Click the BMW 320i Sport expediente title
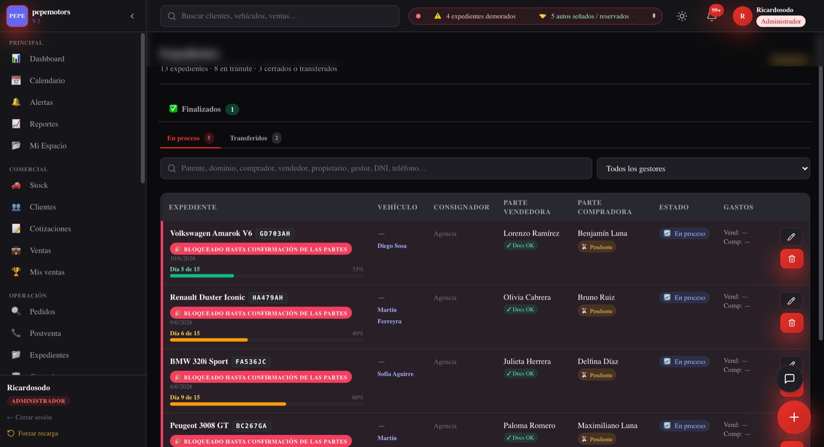Image resolution: width=824 pixels, height=447 pixels. (199, 361)
